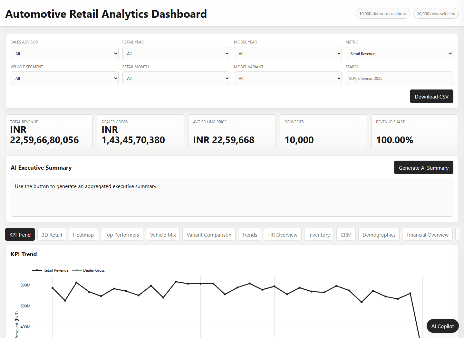Open the Trends tab
This screenshot has width=464, height=338.
click(x=250, y=235)
